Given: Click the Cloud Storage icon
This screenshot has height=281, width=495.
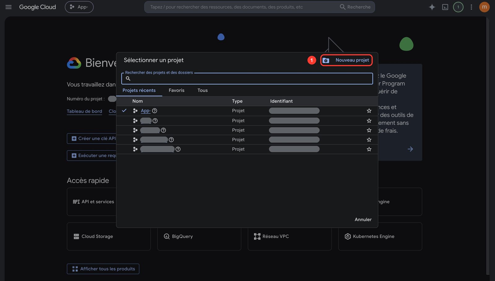Looking at the screenshot, I should point(76,236).
